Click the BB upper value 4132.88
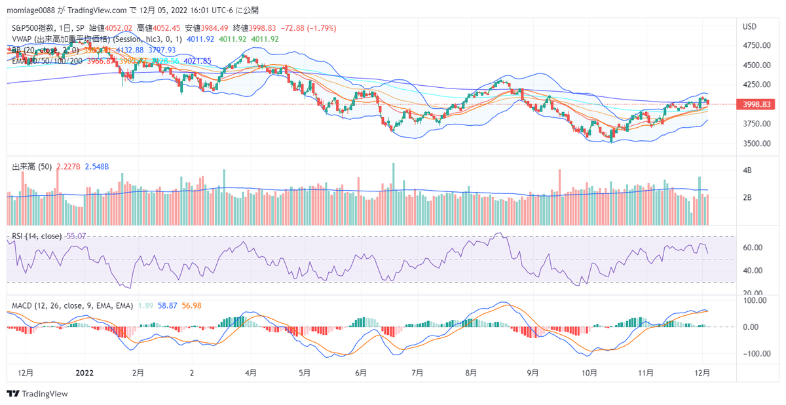This screenshot has width=786, height=405. (x=130, y=50)
